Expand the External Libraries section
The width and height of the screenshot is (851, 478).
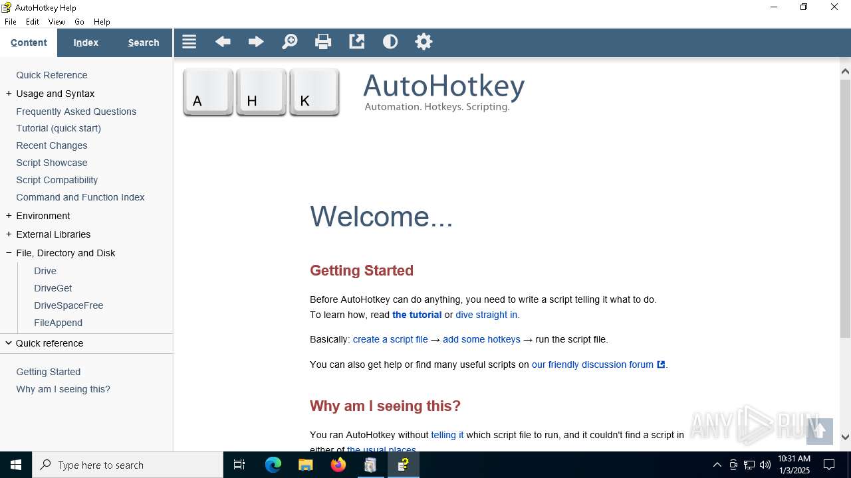coord(9,234)
